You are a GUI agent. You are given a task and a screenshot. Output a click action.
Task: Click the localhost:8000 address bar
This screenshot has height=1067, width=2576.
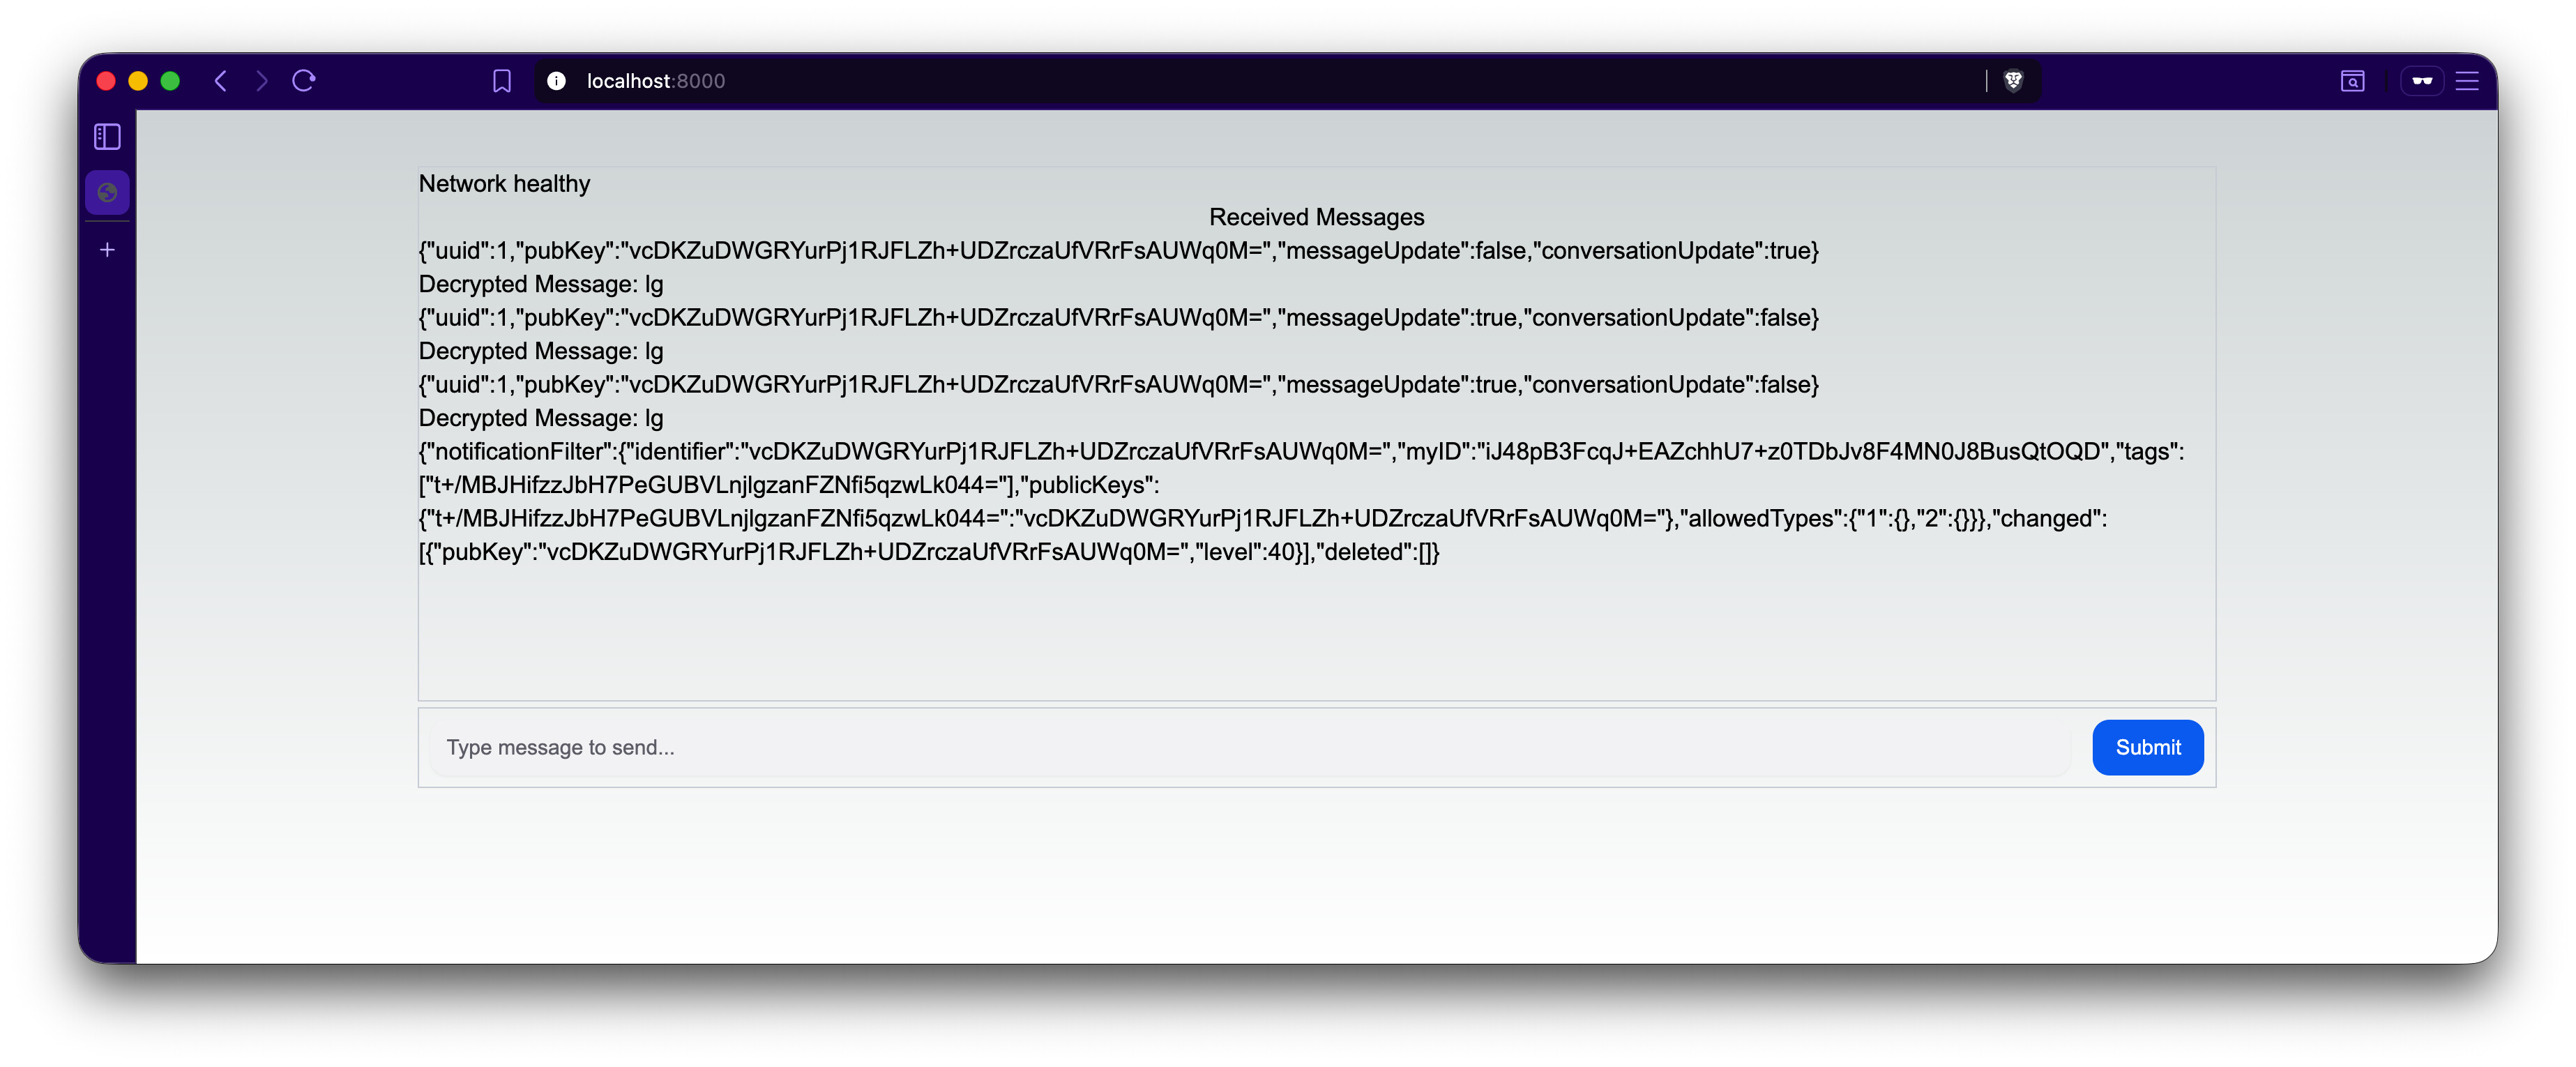[x=1200, y=81]
